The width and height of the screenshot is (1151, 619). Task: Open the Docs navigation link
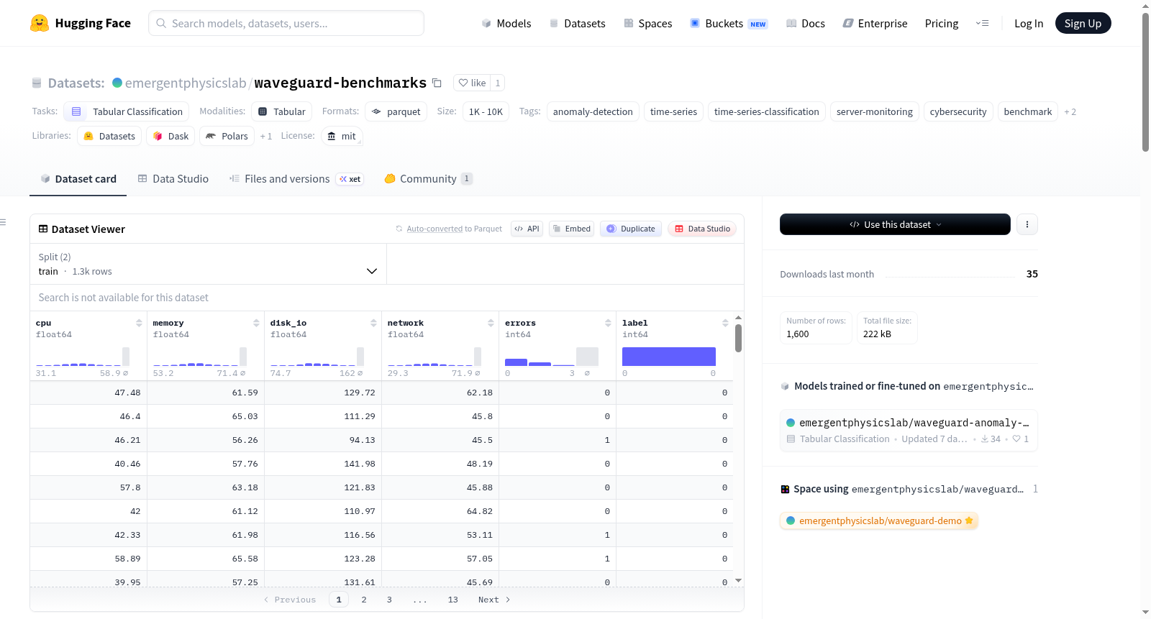806,23
